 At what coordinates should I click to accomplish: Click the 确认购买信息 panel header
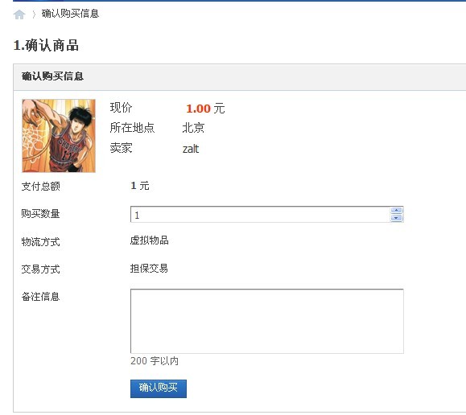(x=240, y=77)
